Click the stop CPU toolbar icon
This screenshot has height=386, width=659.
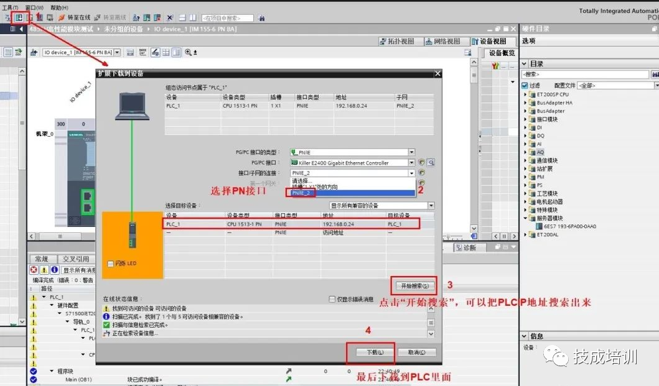pyautogui.click(x=157, y=17)
